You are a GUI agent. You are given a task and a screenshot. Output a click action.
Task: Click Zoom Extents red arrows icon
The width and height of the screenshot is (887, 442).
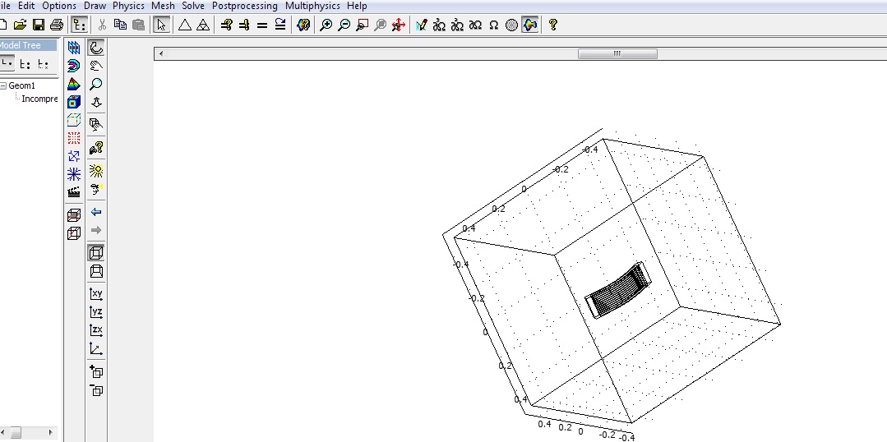[398, 25]
